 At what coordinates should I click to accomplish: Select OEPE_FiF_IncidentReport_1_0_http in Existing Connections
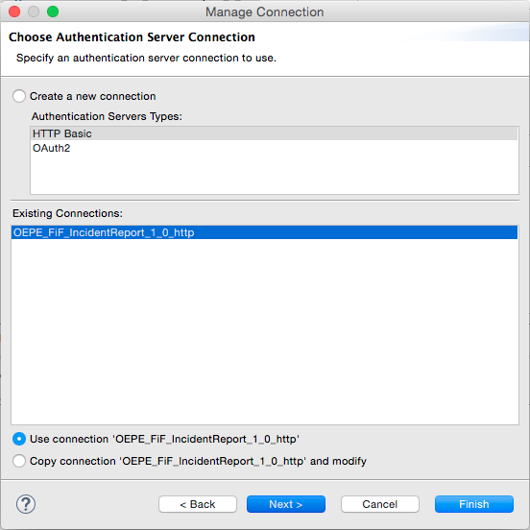point(264,232)
